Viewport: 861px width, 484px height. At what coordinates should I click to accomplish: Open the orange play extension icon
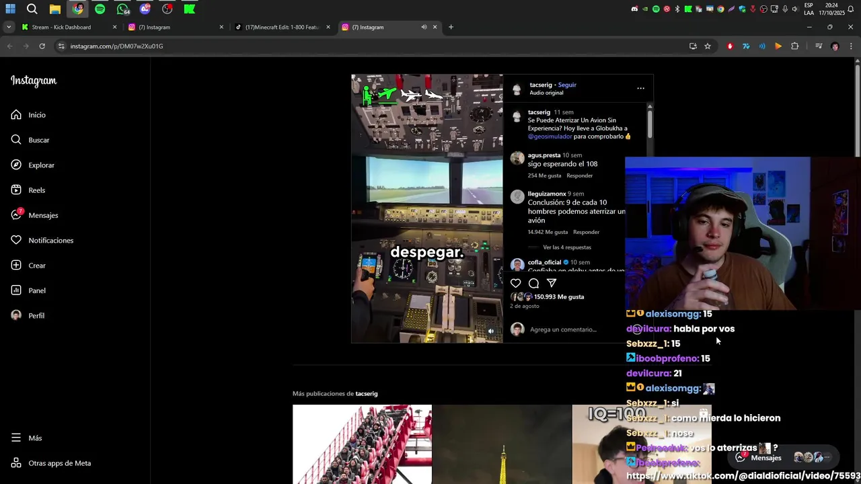778,46
